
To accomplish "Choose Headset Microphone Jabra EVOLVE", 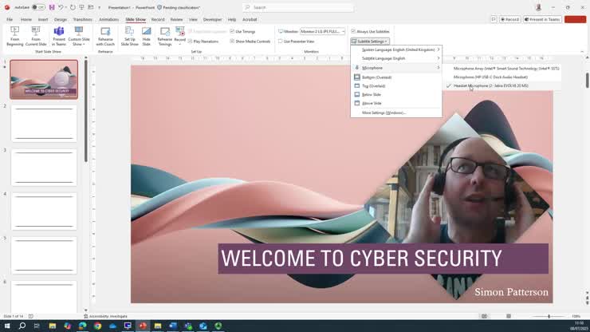I will [x=502, y=86].
